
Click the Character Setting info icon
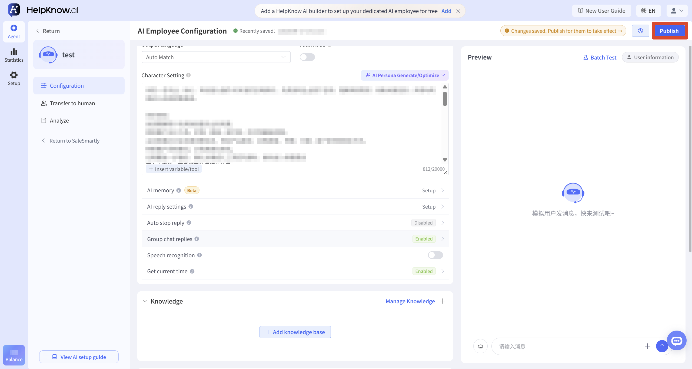pos(188,75)
